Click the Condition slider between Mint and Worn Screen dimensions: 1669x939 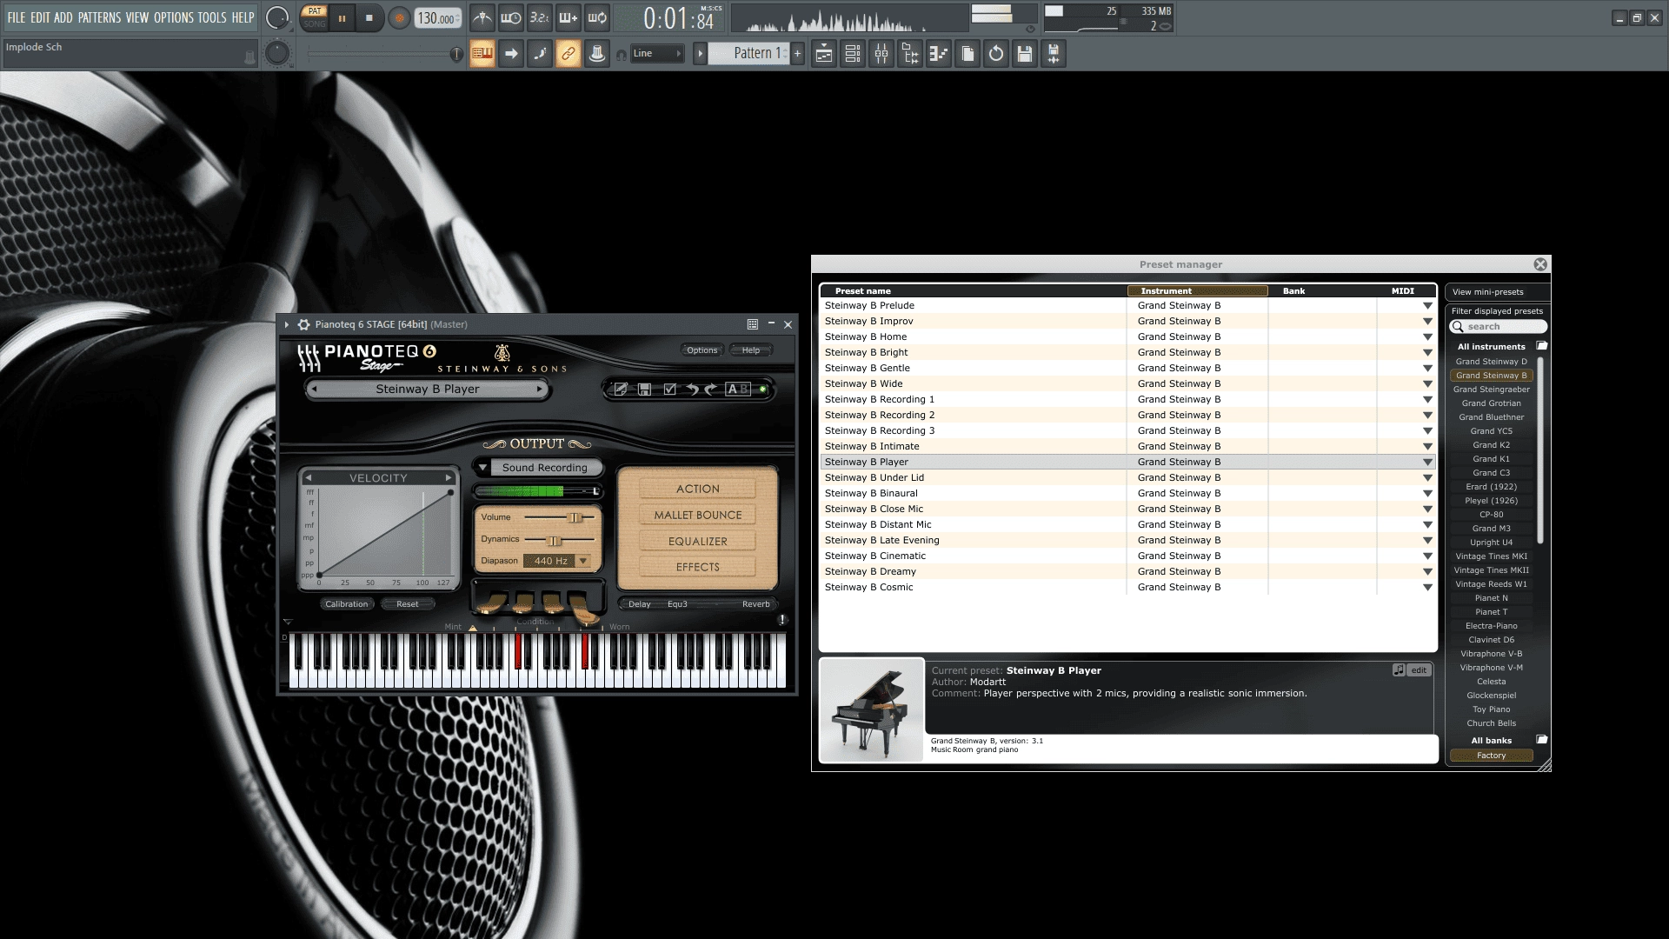(535, 627)
